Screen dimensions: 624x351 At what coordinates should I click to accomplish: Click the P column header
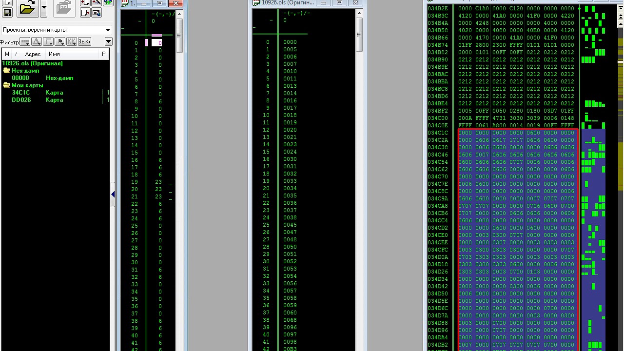(104, 54)
